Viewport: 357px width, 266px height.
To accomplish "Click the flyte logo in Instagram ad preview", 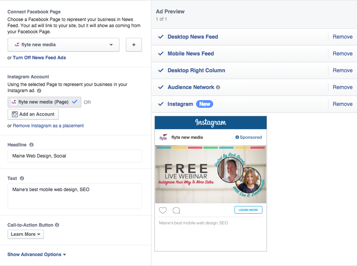I will 163,137.
